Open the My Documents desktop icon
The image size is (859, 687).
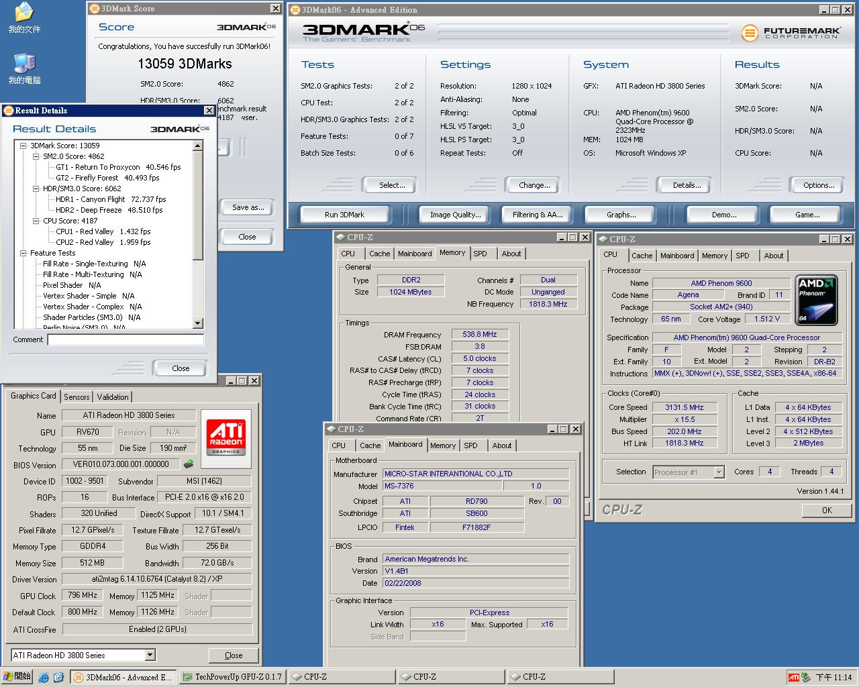[x=24, y=18]
